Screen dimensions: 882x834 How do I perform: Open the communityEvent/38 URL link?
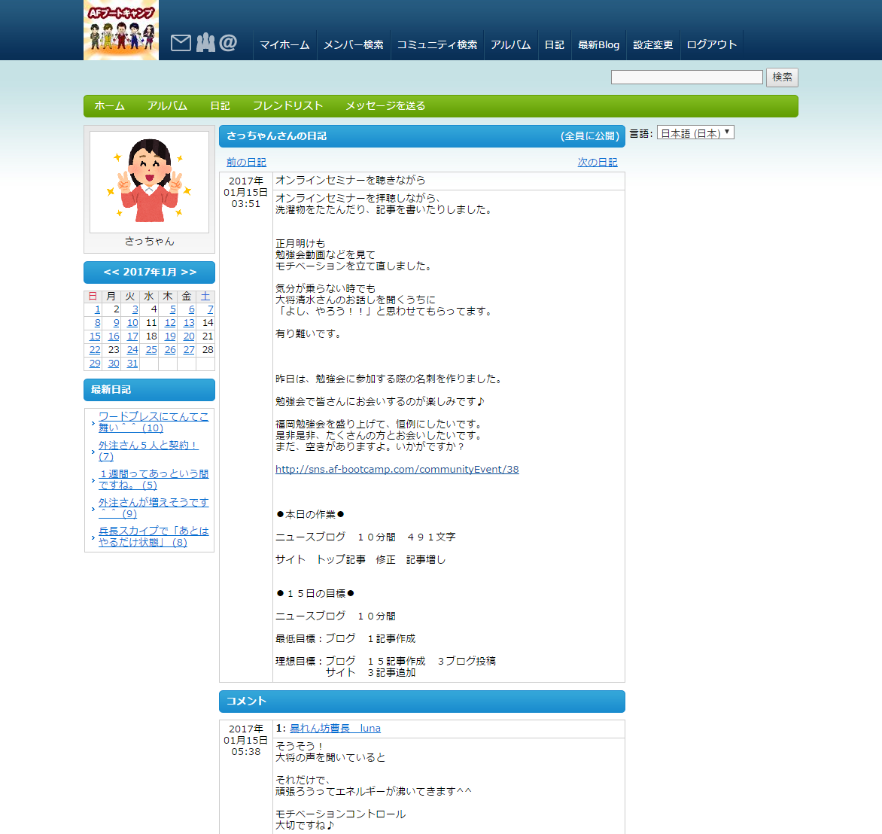[x=397, y=470]
